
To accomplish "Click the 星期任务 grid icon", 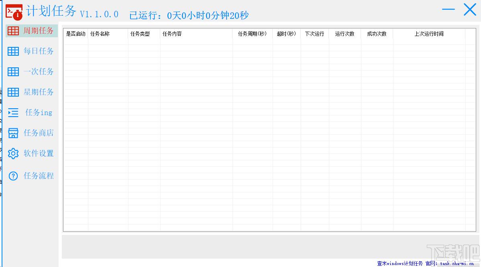I will (13, 92).
